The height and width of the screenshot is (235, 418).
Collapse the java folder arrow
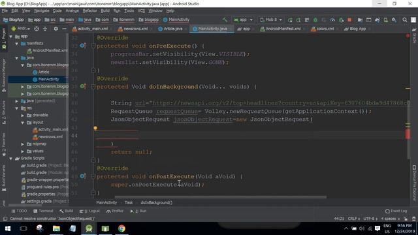tap(17, 58)
